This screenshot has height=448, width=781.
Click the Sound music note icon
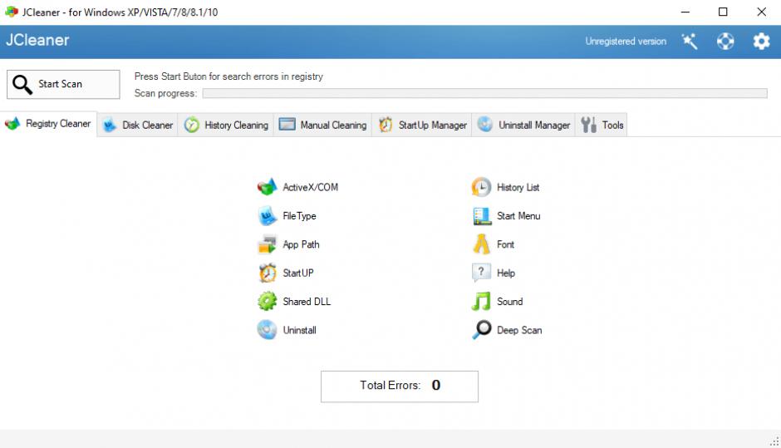[481, 301]
